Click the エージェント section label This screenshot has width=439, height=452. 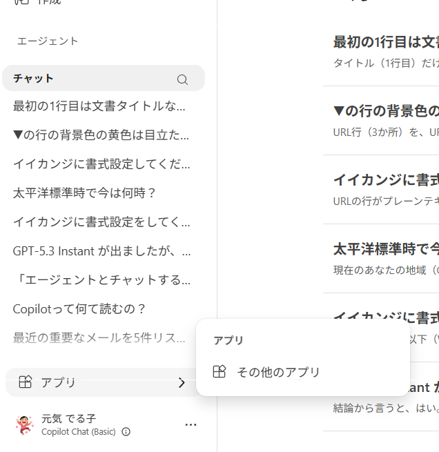pyautogui.click(x=48, y=41)
